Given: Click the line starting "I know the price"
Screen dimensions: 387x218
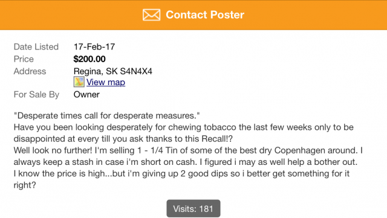Looking at the screenshot, I should point(181,173).
